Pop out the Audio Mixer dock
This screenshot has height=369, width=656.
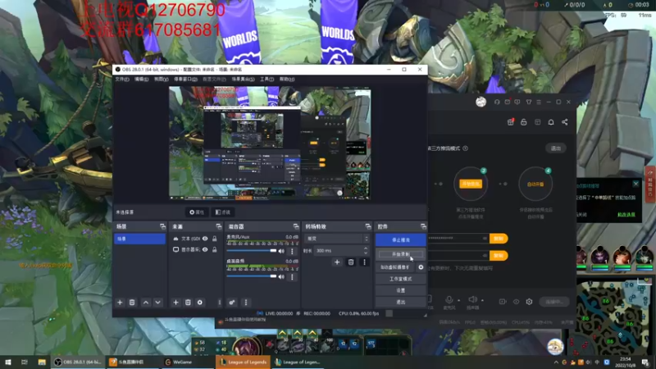click(296, 226)
